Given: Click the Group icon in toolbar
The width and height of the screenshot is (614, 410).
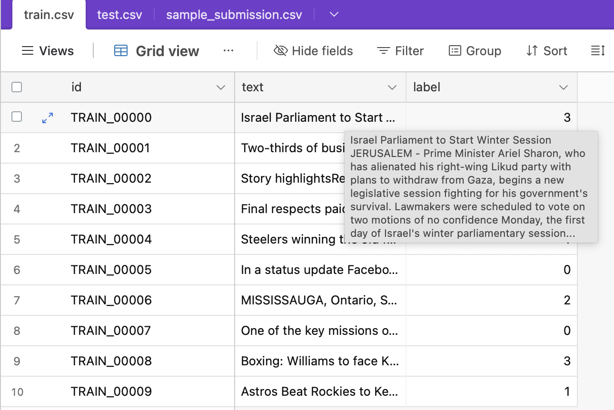Looking at the screenshot, I should point(455,51).
